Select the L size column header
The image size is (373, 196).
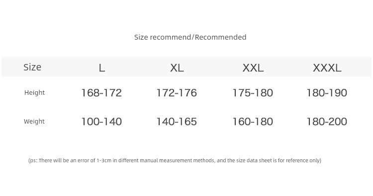102,68
